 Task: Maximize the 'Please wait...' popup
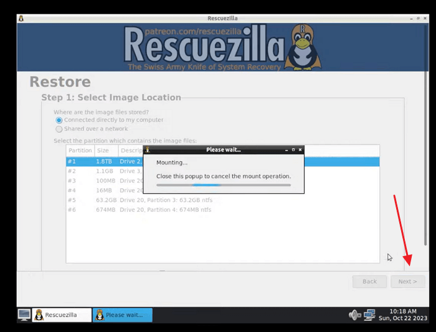click(293, 149)
